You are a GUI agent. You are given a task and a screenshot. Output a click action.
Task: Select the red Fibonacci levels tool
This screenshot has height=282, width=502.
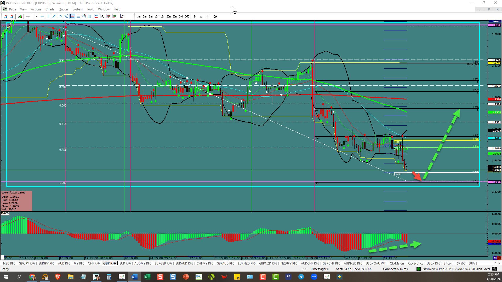pos(78,16)
